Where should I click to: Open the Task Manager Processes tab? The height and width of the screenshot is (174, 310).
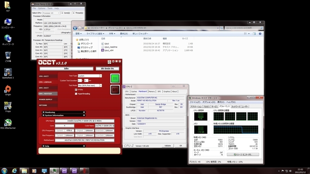(207, 107)
